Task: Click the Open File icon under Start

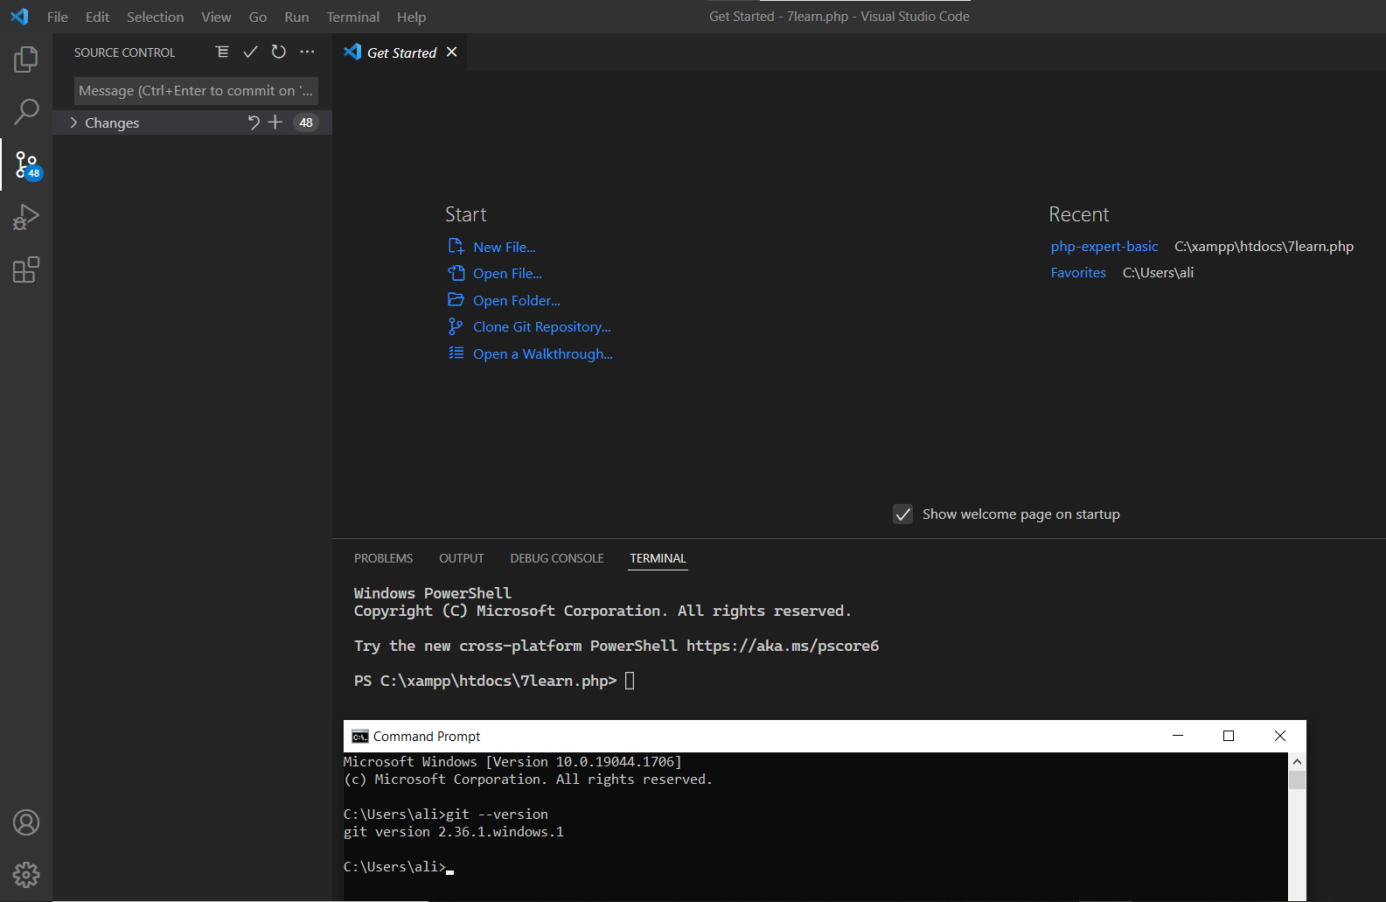Action: coord(456,273)
